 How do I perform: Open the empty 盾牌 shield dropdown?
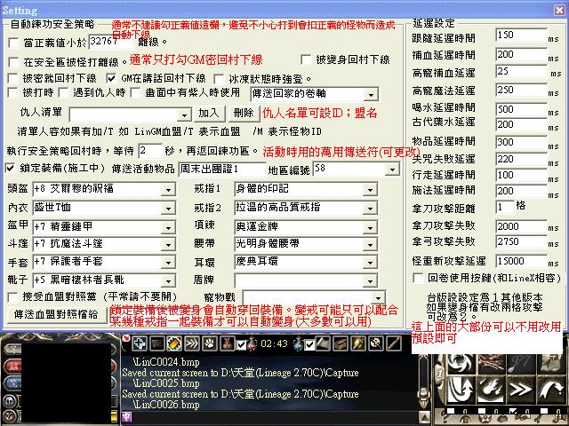(370, 280)
